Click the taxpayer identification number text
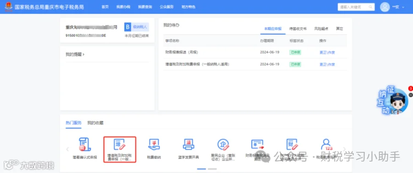The width and height of the screenshot is (413, 173). (x=86, y=35)
